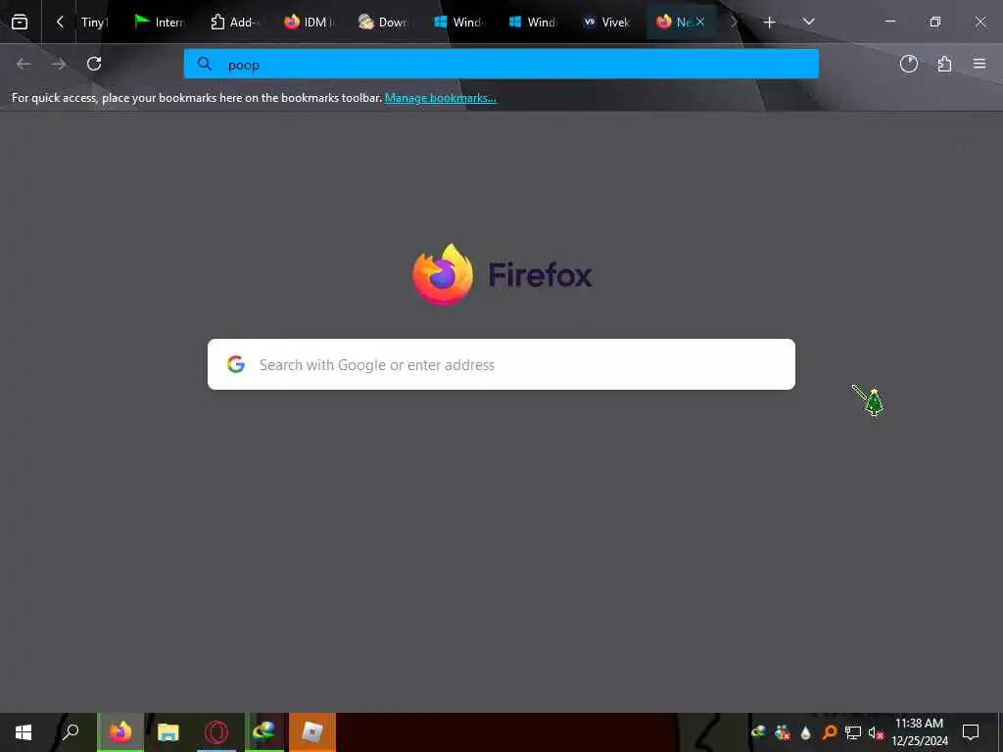Viewport: 1003px width, 752px height.
Task: Open the Manage bookmarks link
Action: point(440,98)
